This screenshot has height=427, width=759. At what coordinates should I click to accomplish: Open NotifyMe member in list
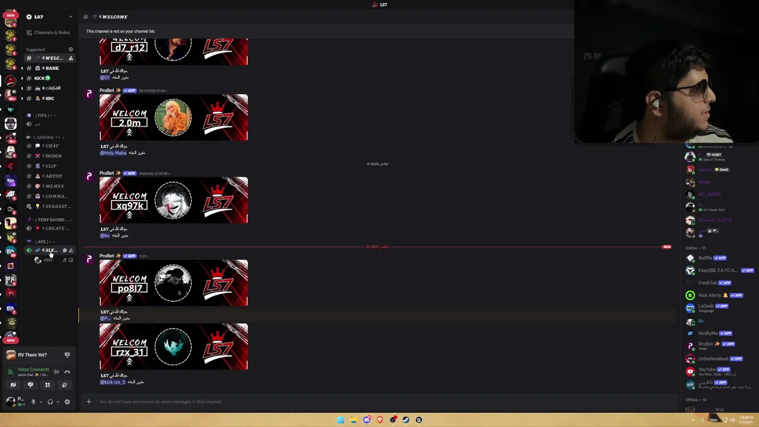[x=719, y=333]
